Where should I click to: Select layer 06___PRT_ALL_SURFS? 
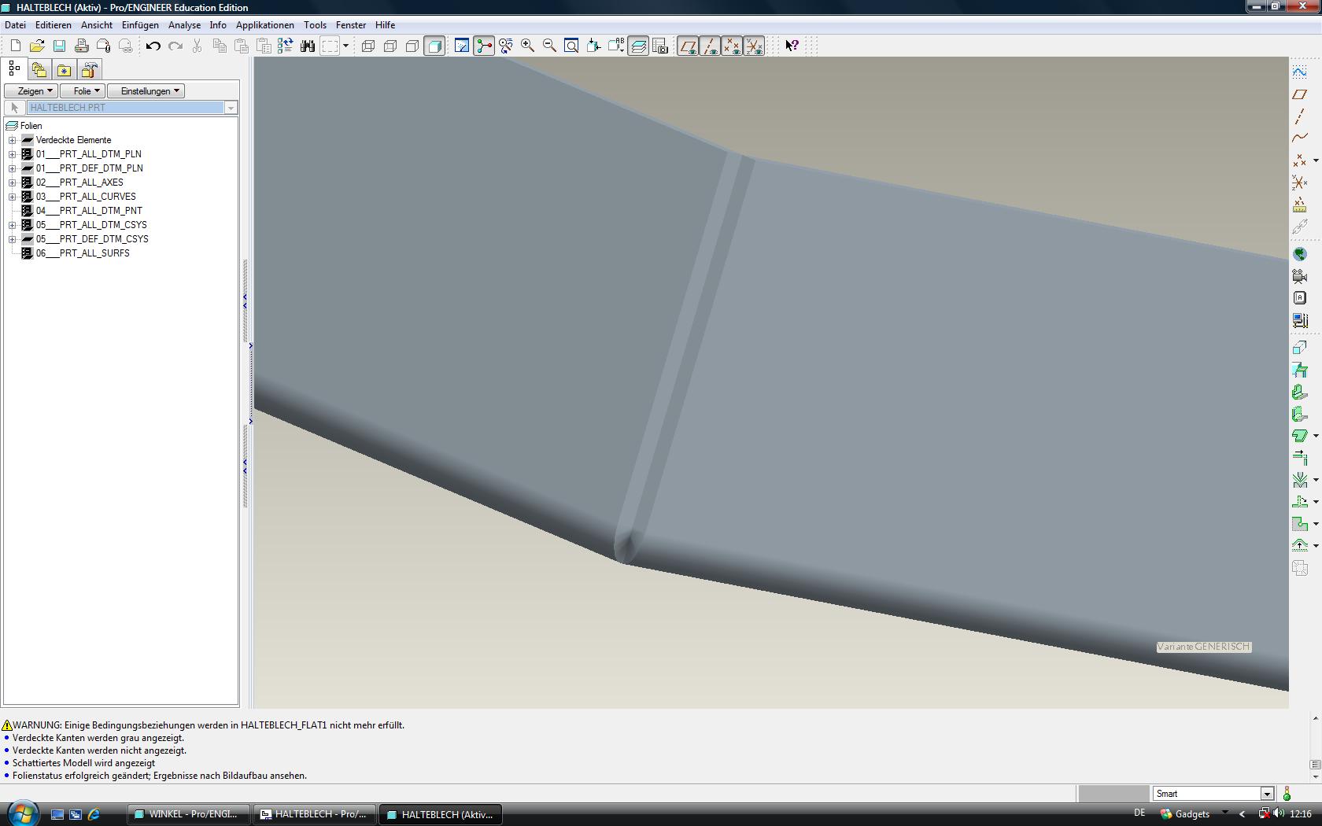tap(83, 253)
